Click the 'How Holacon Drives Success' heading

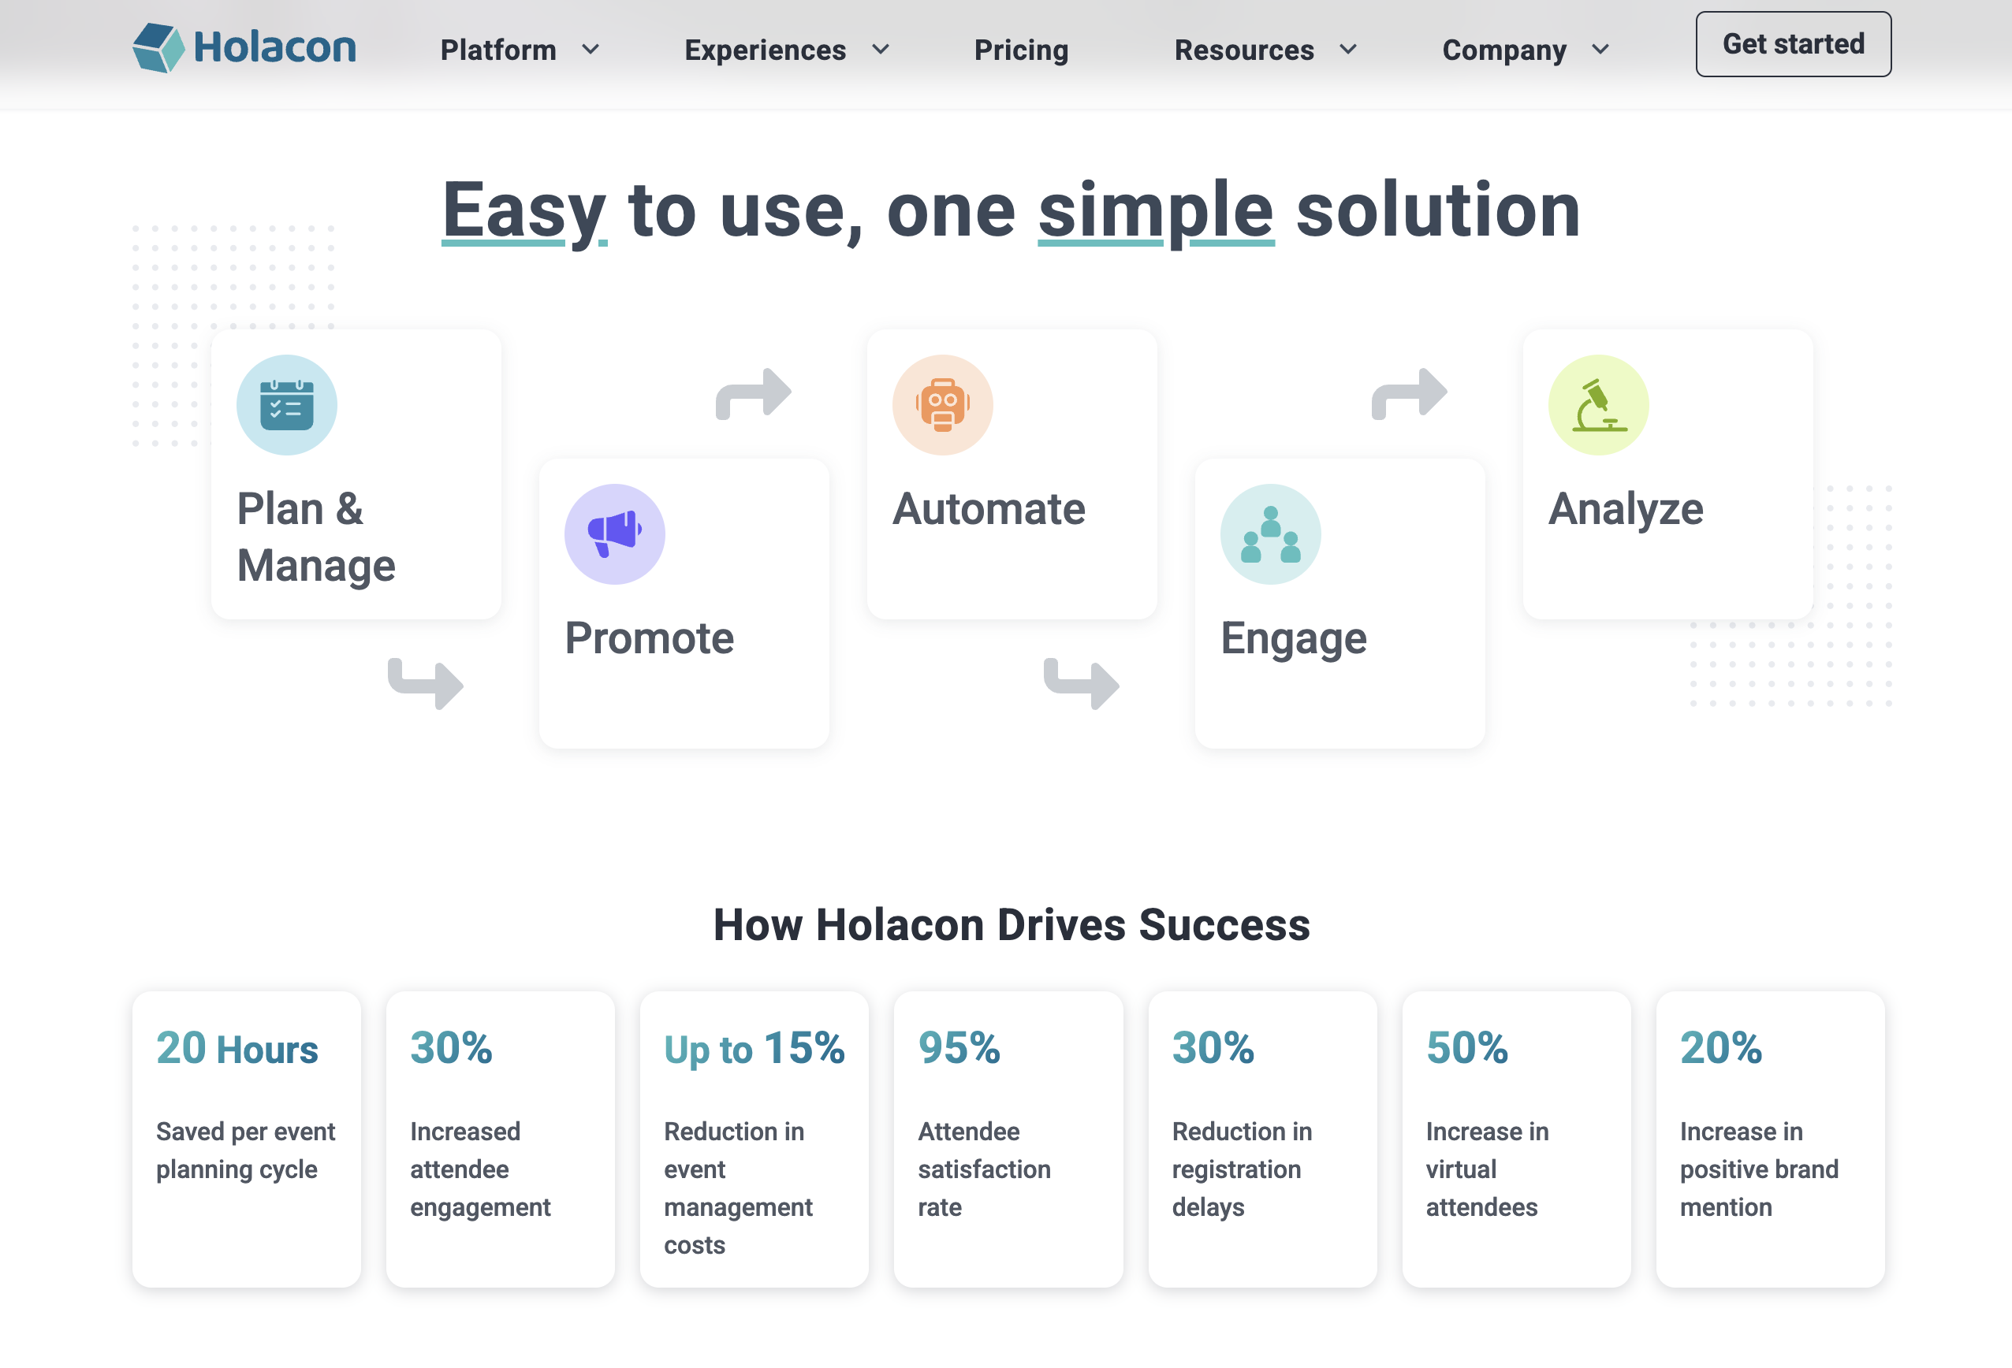pyautogui.click(x=1012, y=925)
